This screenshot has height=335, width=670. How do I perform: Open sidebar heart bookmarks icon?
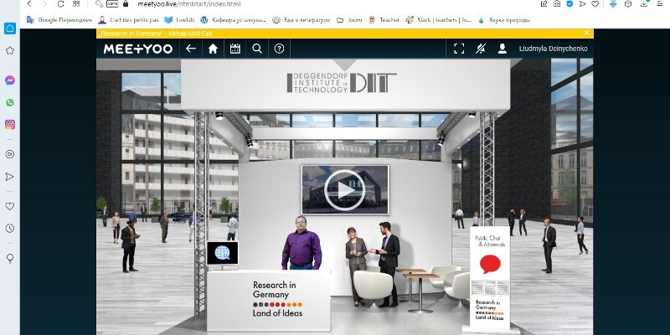pos(10,206)
